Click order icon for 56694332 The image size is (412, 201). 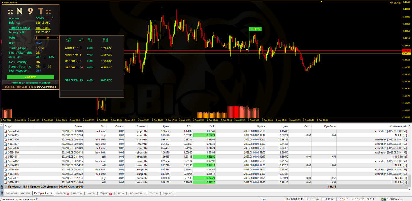(5, 183)
